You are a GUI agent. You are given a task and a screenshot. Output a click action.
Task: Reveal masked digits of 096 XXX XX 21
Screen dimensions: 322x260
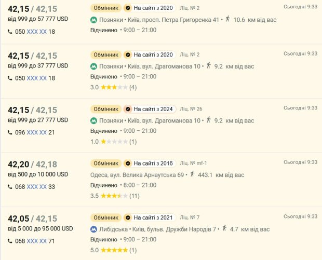[37, 132]
